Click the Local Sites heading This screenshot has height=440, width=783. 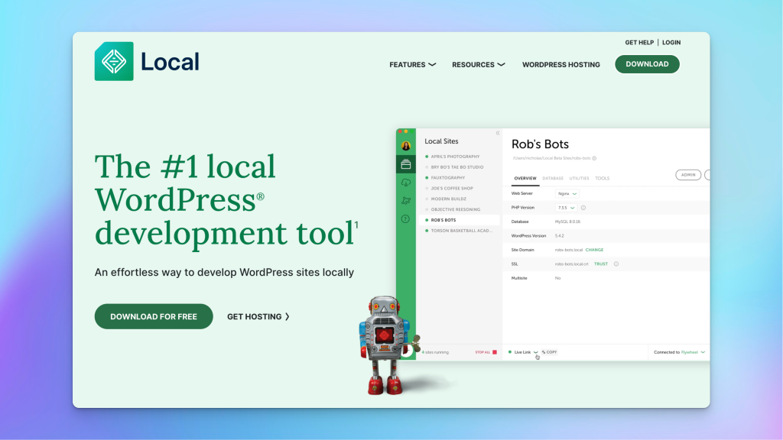(441, 141)
